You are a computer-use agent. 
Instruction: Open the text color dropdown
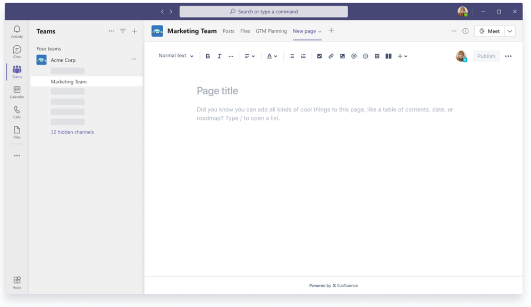click(272, 56)
